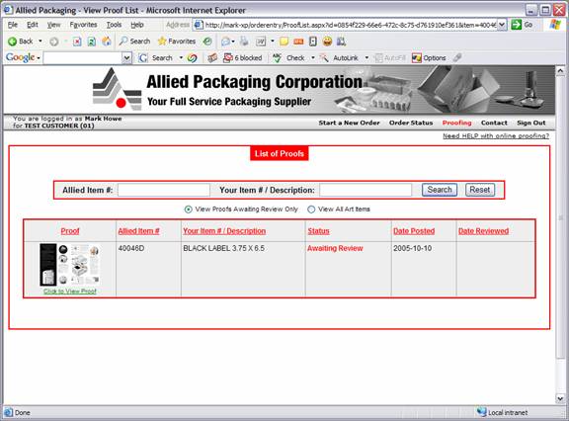Click the Start a New Order link

(349, 123)
